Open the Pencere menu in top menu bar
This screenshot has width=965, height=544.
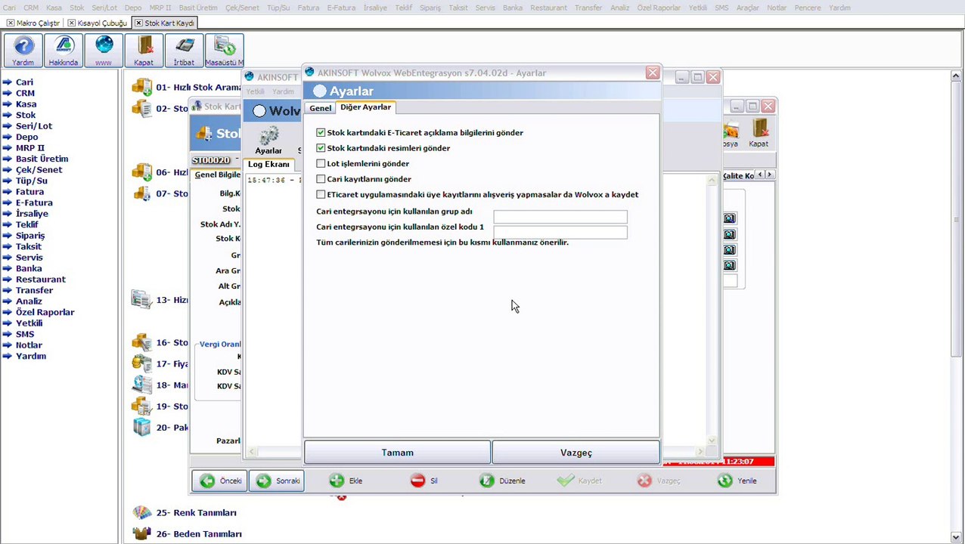coord(807,8)
